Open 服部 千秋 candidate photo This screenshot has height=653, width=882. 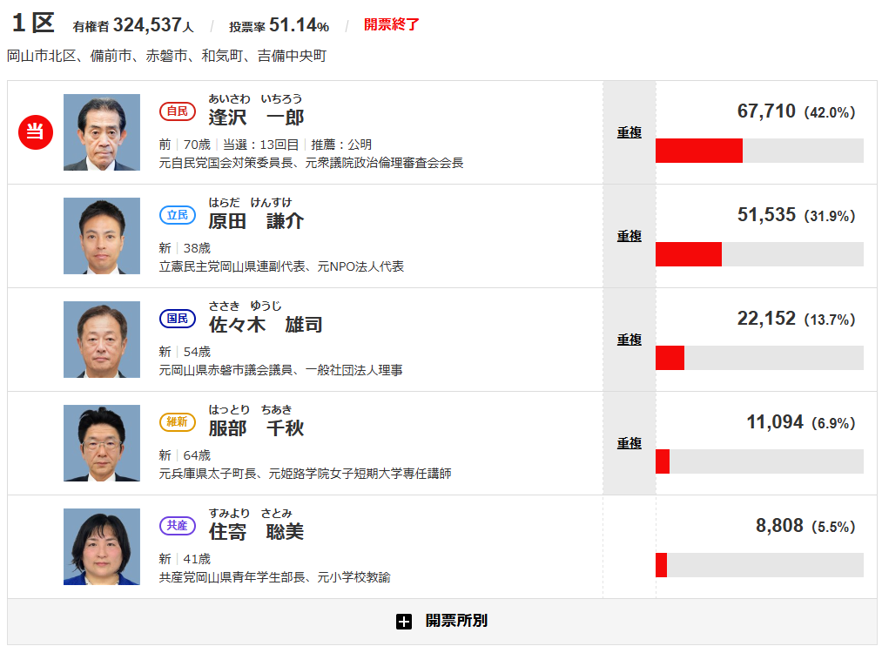pyautogui.click(x=101, y=443)
